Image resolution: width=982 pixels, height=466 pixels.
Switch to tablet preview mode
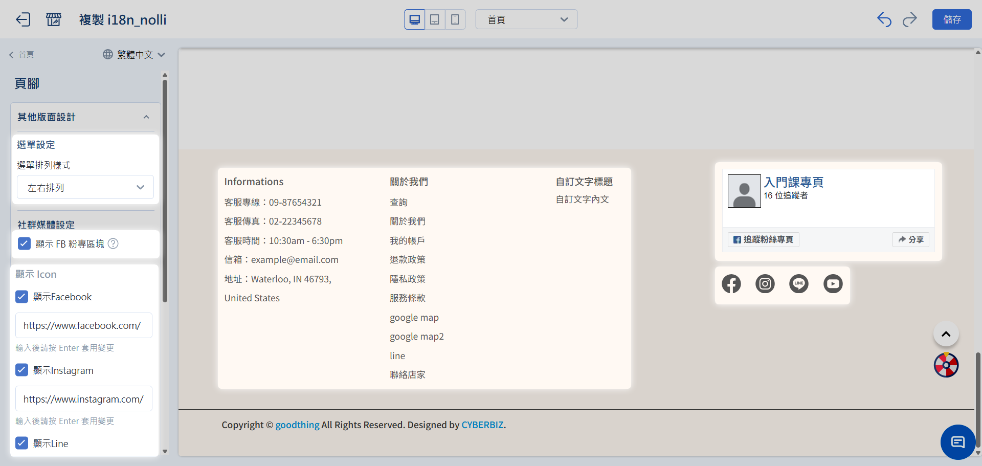435,19
